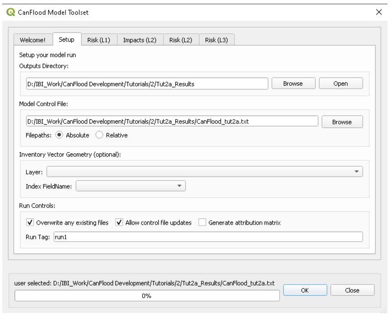Click the 'Outputs Directory:' label
The image size is (392, 317).
pyautogui.click(x=44, y=66)
